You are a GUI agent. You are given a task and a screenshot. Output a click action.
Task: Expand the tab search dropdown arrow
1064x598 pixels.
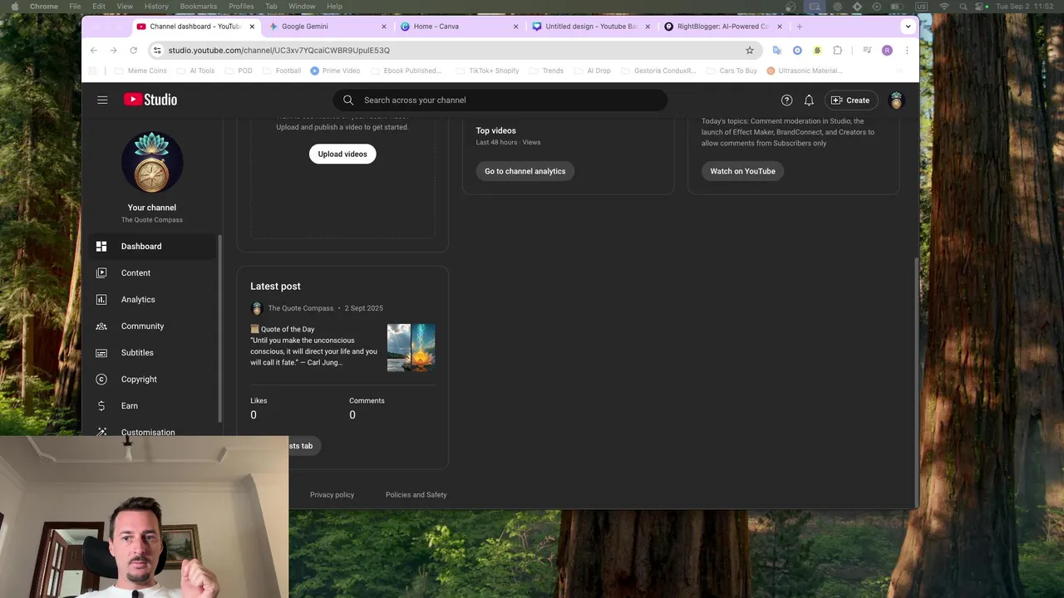pos(908,27)
